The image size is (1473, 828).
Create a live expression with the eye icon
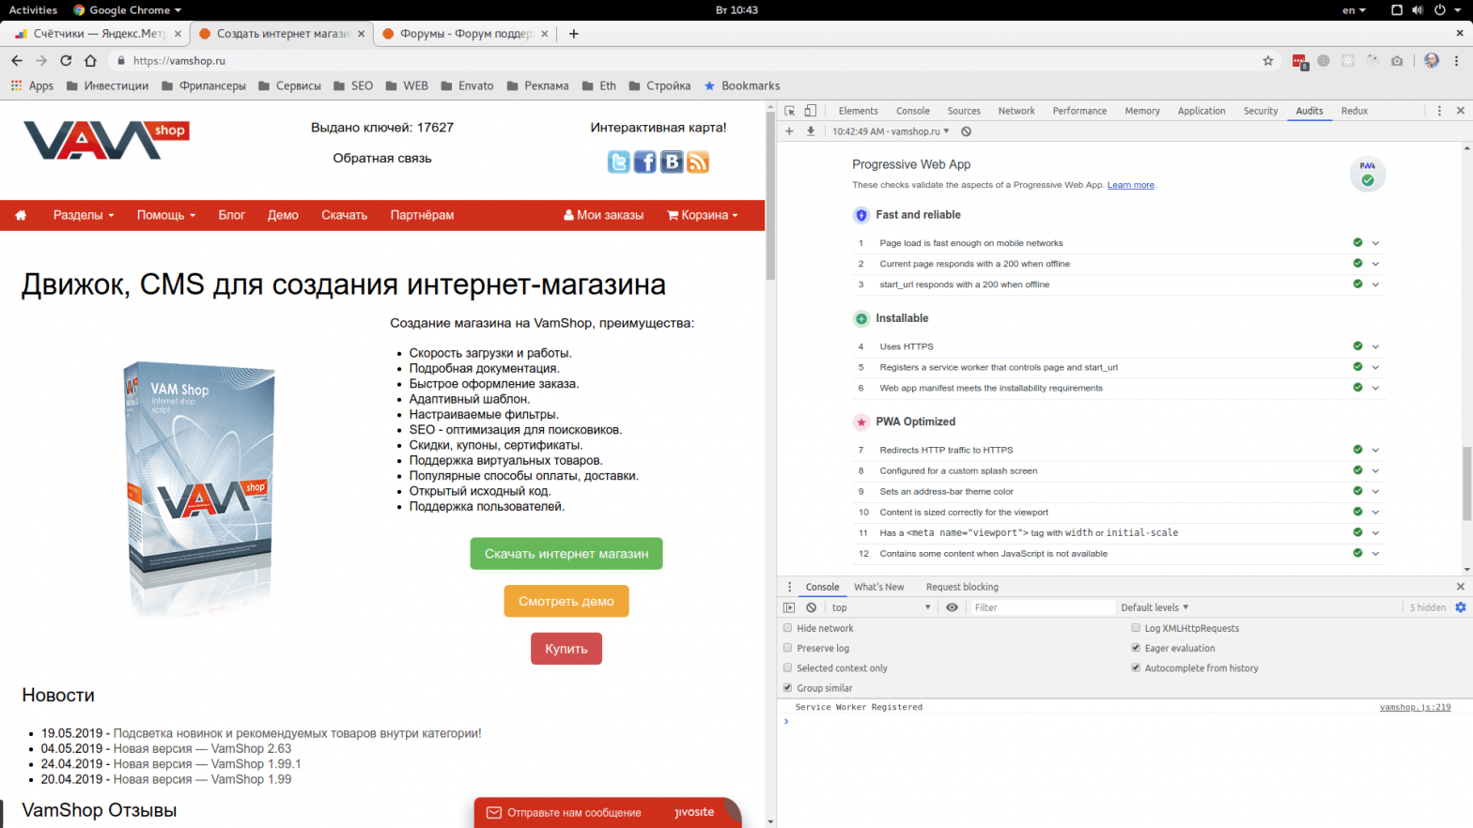click(x=952, y=607)
